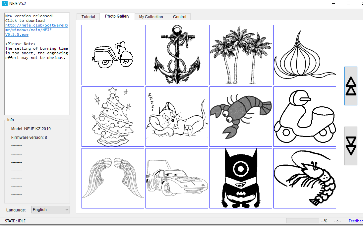The width and height of the screenshot is (363, 226).
Task: Select the angel wings image
Action: (113, 178)
